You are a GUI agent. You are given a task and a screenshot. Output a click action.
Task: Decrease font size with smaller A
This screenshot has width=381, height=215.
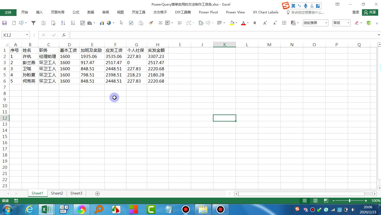tap(275, 23)
